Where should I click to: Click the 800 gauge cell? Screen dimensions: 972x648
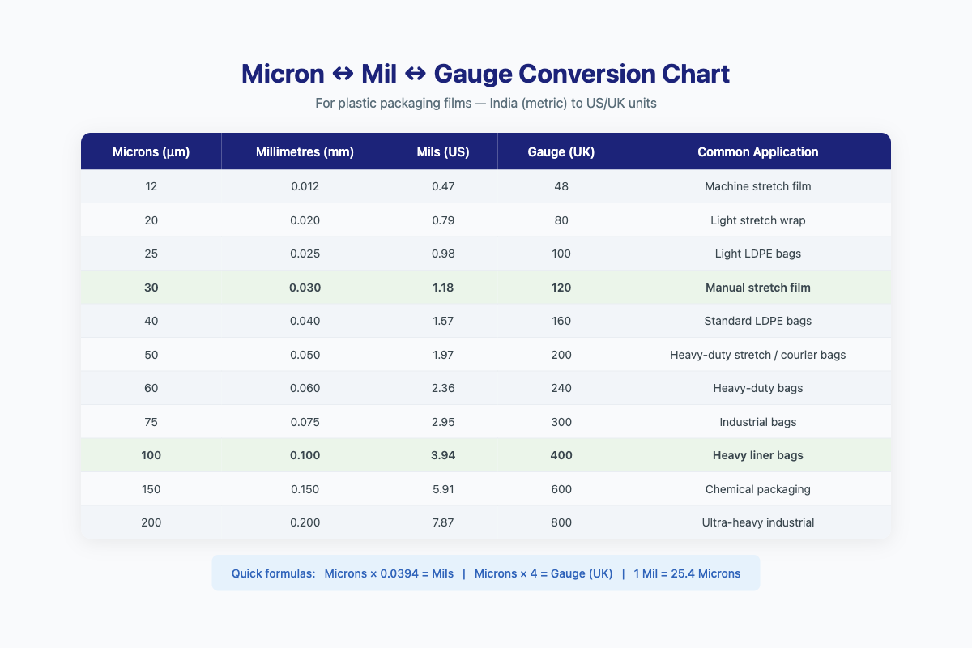tap(561, 522)
